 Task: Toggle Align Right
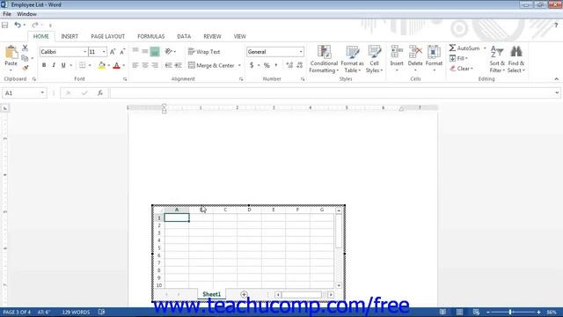(155, 65)
